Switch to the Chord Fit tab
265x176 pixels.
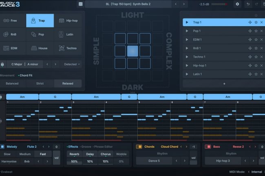(26, 75)
